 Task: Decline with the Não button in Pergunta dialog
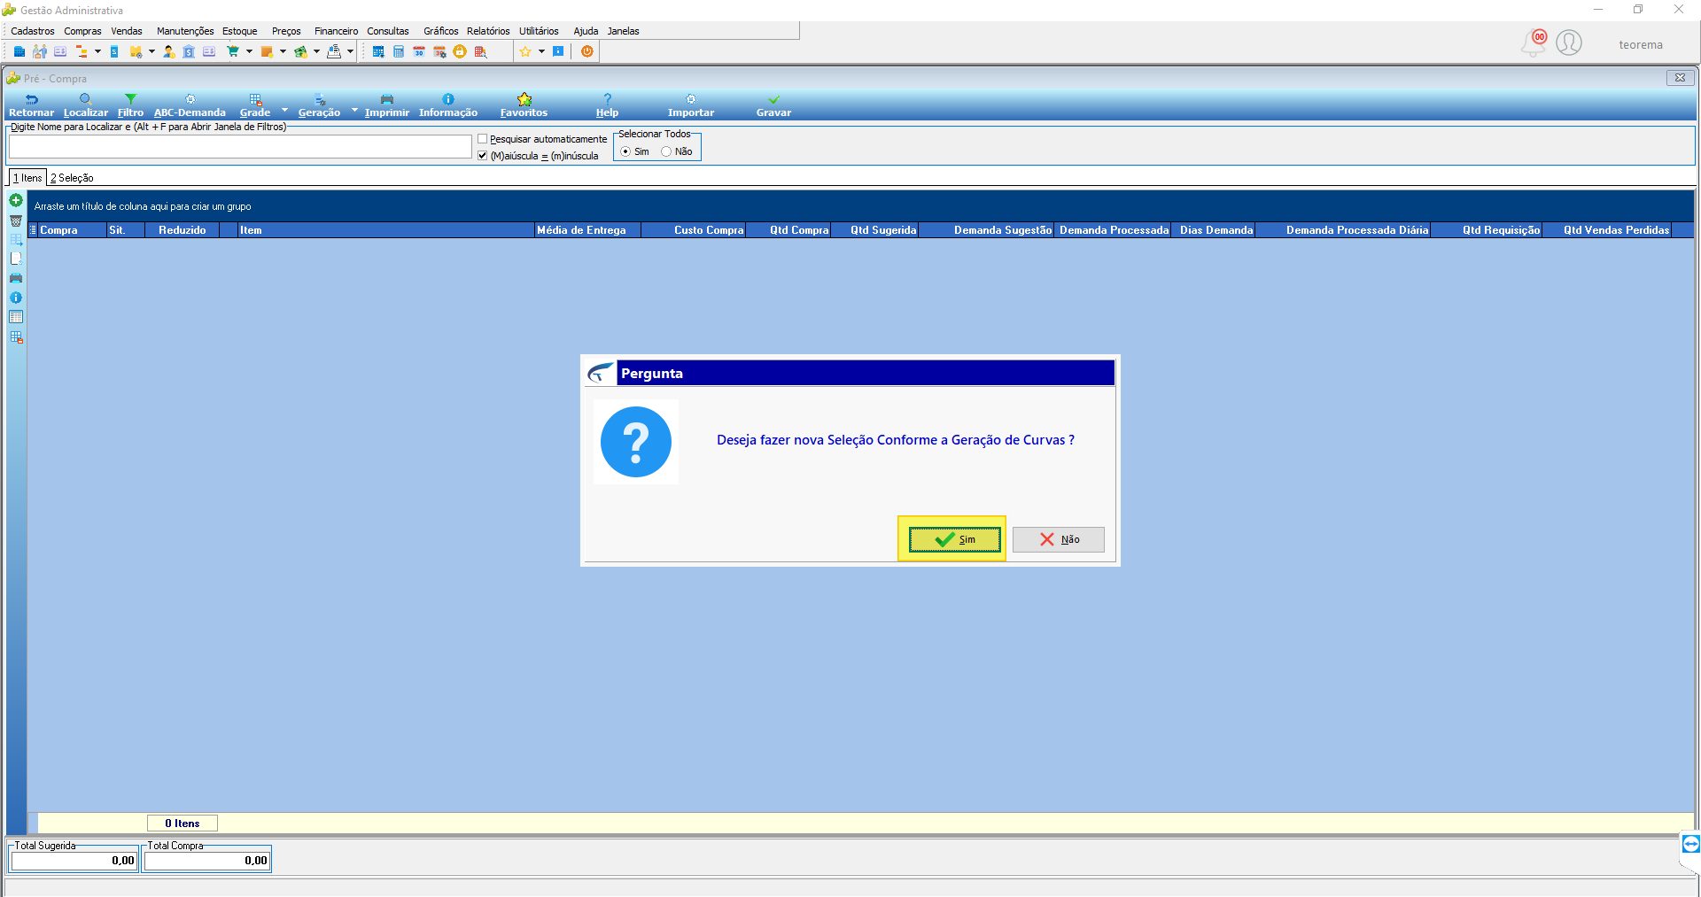(x=1059, y=539)
